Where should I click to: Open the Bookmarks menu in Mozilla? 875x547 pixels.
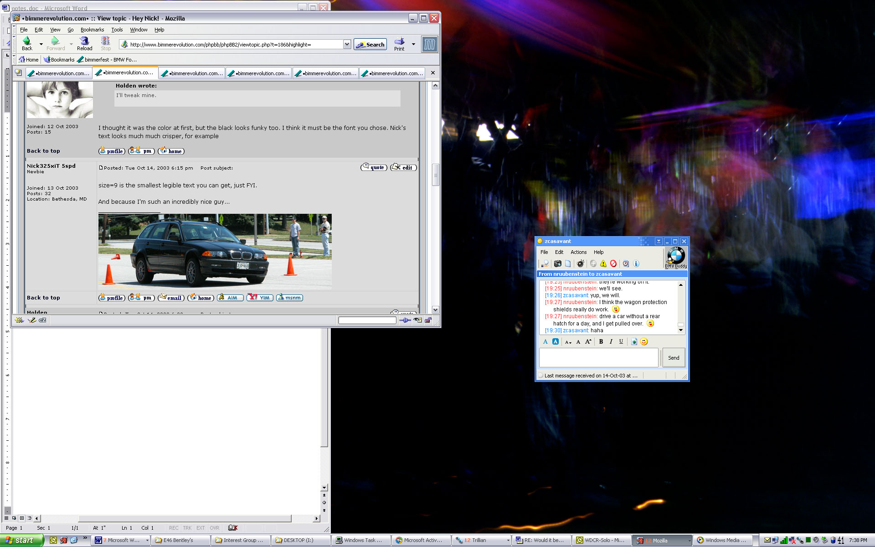click(x=92, y=30)
